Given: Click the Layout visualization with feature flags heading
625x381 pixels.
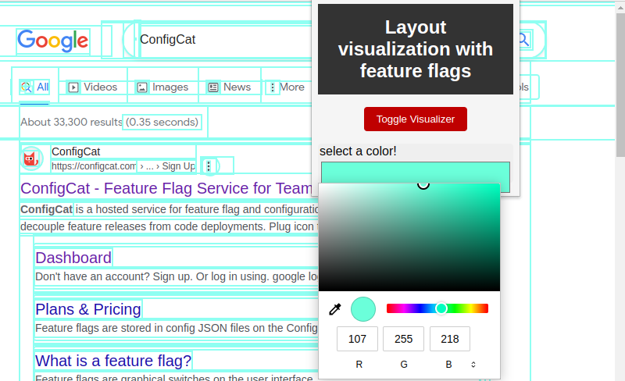Looking at the screenshot, I should [x=416, y=49].
